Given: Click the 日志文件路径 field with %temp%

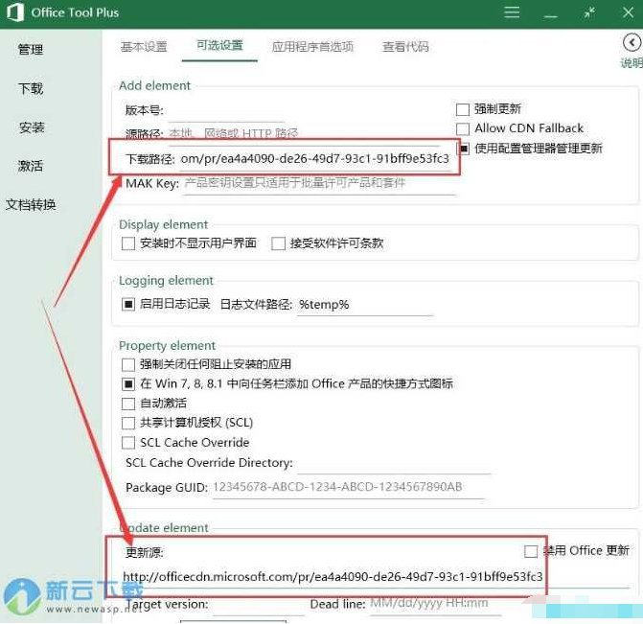Looking at the screenshot, I should pyautogui.click(x=364, y=305).
